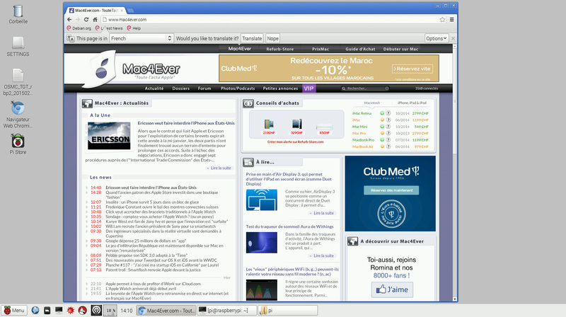
Task: Open the Photos/Podcasts menu
Action: 238,88
